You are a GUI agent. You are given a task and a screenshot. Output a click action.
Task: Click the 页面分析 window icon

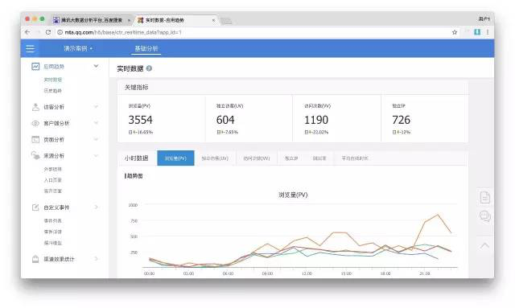[35, 140]
